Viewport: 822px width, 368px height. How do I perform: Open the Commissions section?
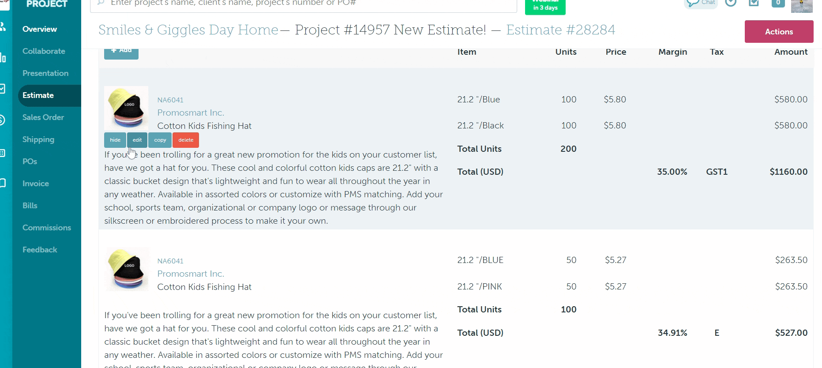[x=47, y=228]
